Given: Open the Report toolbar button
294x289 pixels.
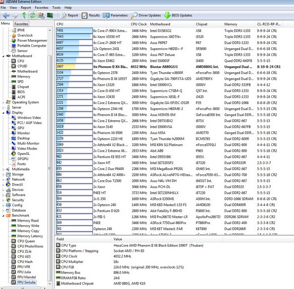Looking at the screenshot, I should point(69,16).
